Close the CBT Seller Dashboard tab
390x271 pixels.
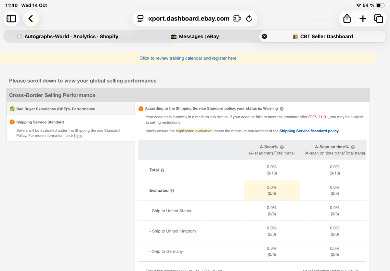click(265, 36)
